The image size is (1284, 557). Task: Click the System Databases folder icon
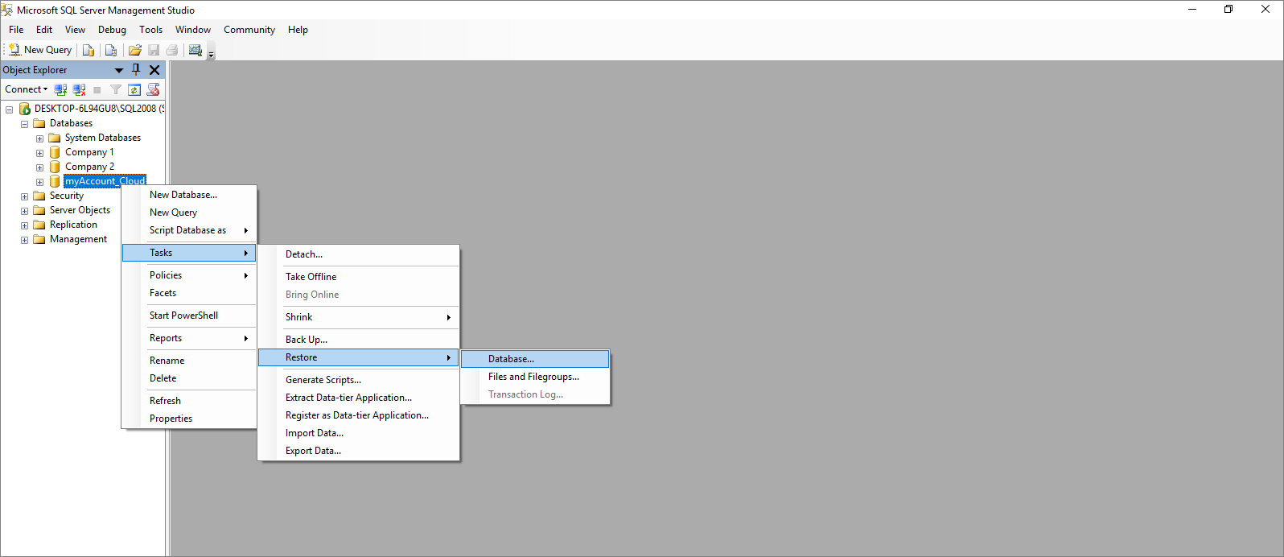55,138
